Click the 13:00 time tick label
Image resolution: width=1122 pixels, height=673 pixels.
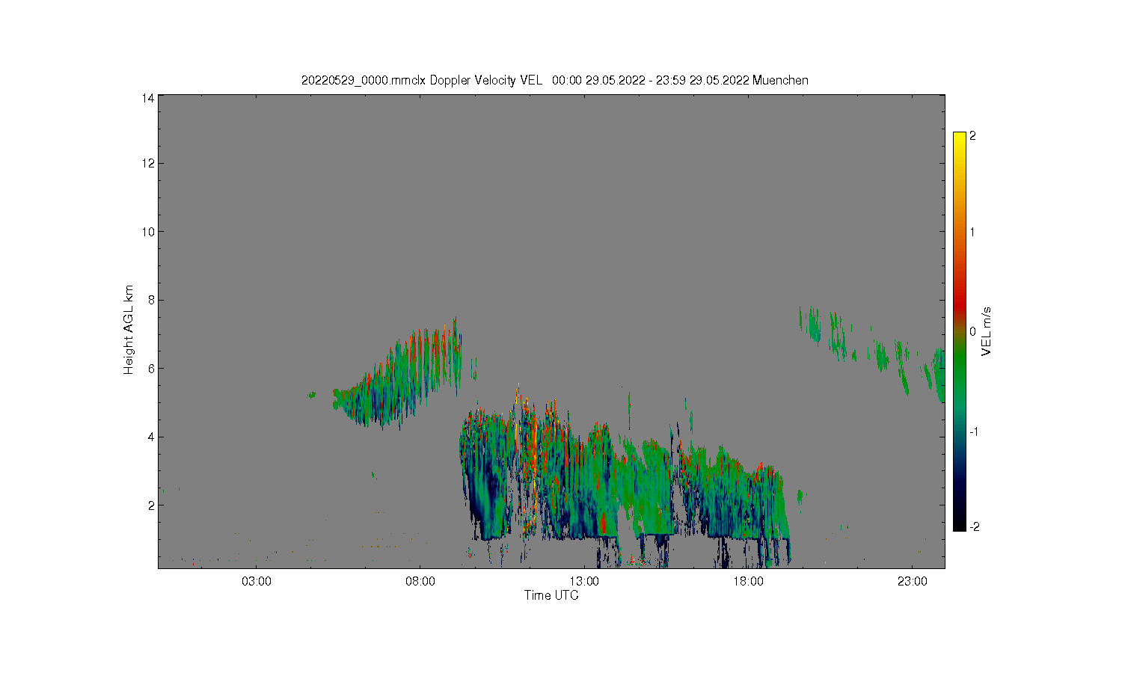pos(584,582)
